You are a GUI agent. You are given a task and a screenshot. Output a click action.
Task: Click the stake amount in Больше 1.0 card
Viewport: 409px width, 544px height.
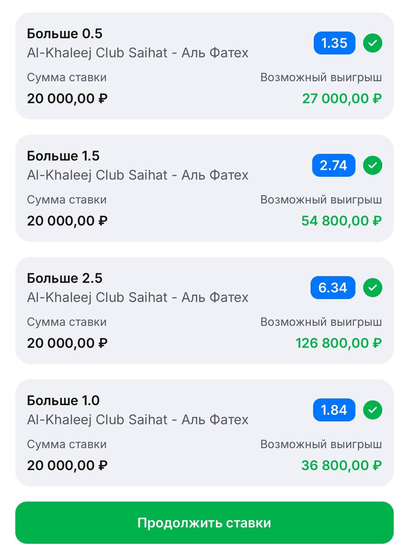point(67,465)
